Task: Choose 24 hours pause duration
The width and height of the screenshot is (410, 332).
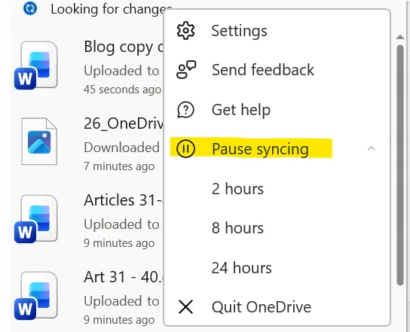Action: 242,268
